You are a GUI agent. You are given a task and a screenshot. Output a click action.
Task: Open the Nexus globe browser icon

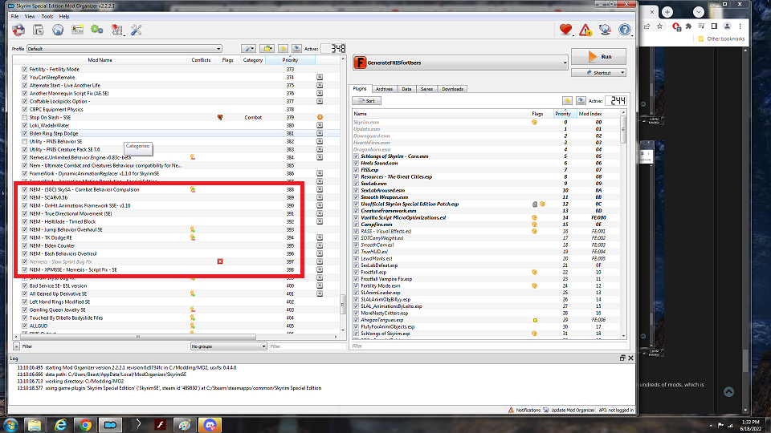58,30
